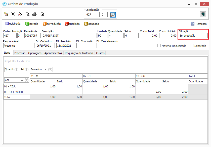Click the empty Dt. Conclusão field
The image size is (211, 147).
(86, 46)
